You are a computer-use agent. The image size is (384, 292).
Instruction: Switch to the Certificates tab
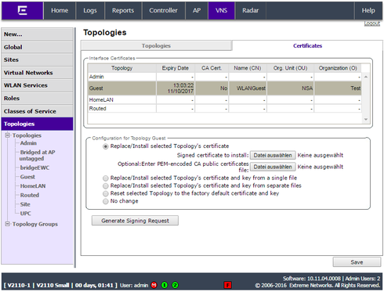click(x=307, y=46)
